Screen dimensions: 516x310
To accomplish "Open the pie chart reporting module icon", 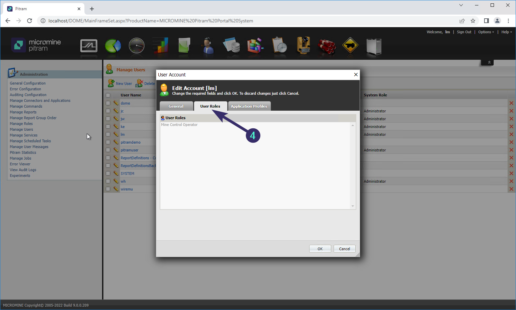I will tap(113, 45).
